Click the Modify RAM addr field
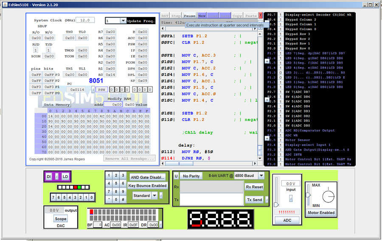The width and height of the screenshot is (382, 241). click(113, 104)
